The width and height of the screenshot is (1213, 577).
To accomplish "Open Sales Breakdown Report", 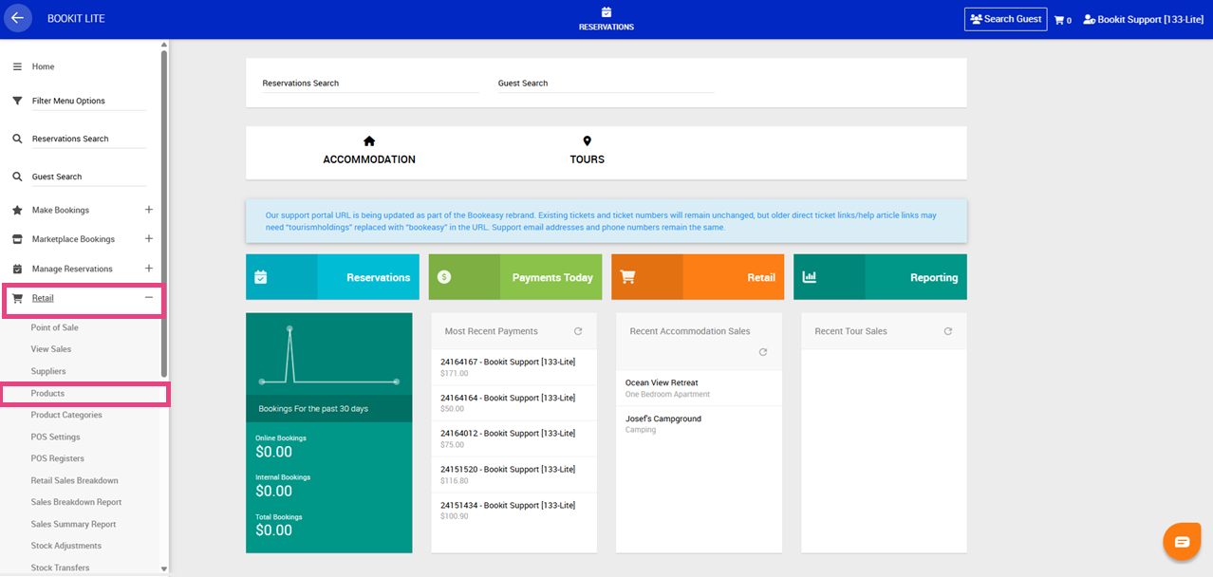I will 76,502.
